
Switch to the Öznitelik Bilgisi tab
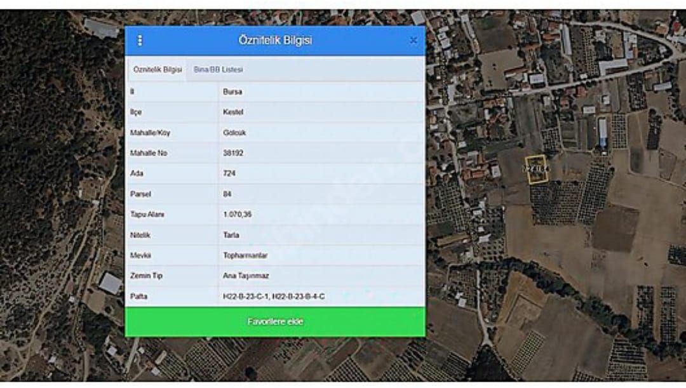pos(158,70)
